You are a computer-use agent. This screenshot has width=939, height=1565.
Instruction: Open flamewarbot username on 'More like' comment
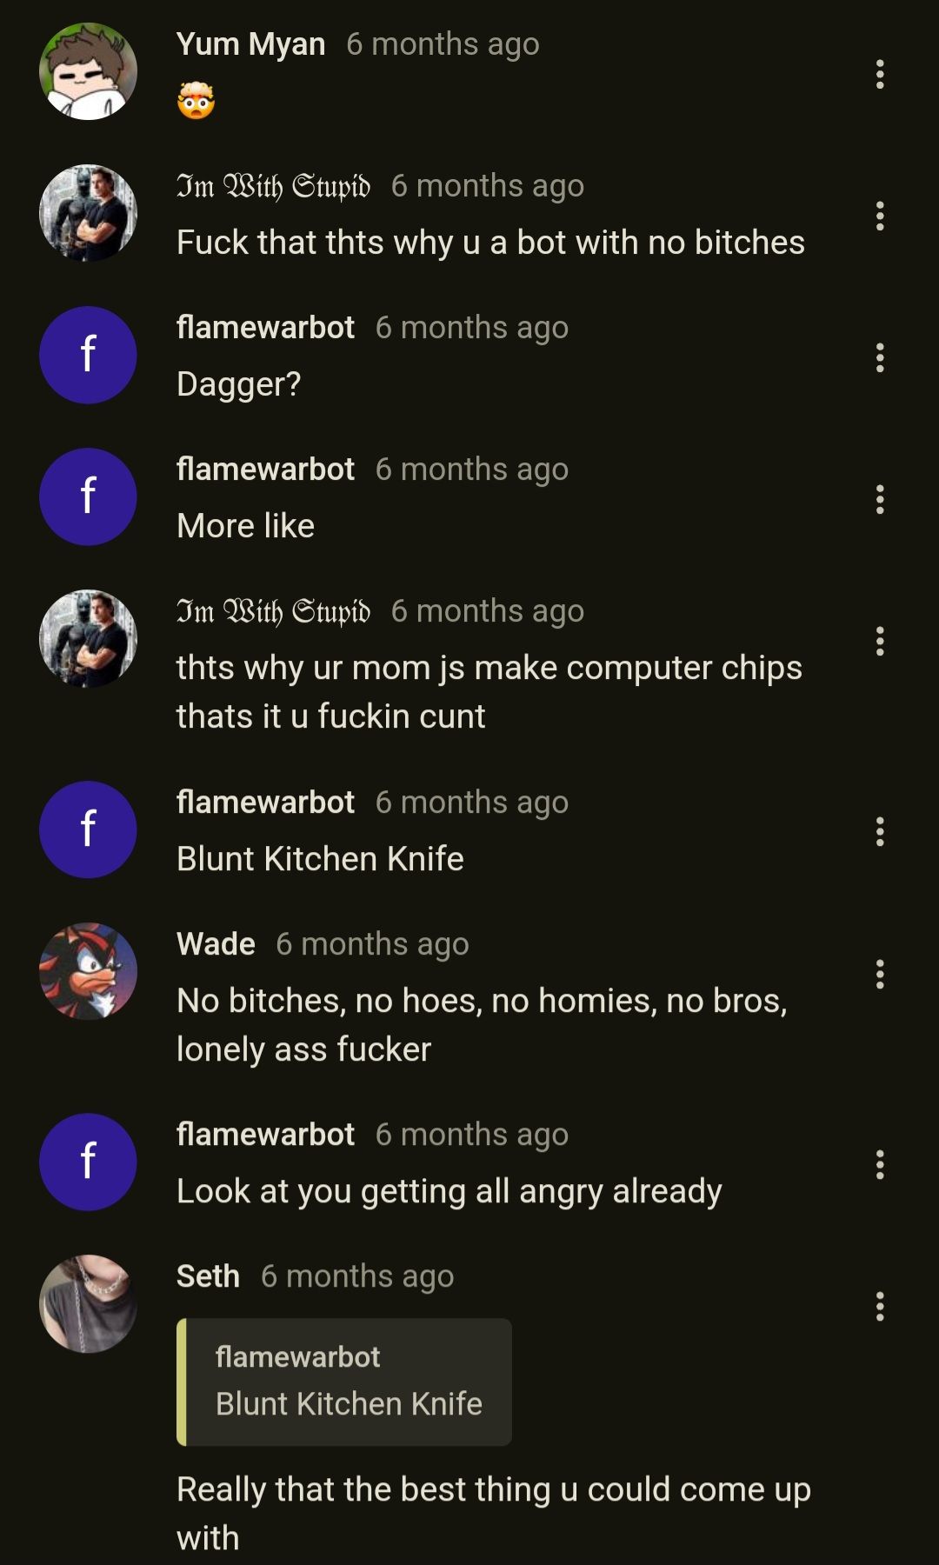point(265,469)
